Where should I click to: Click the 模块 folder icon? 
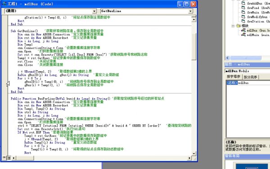(x=238, y=26)
